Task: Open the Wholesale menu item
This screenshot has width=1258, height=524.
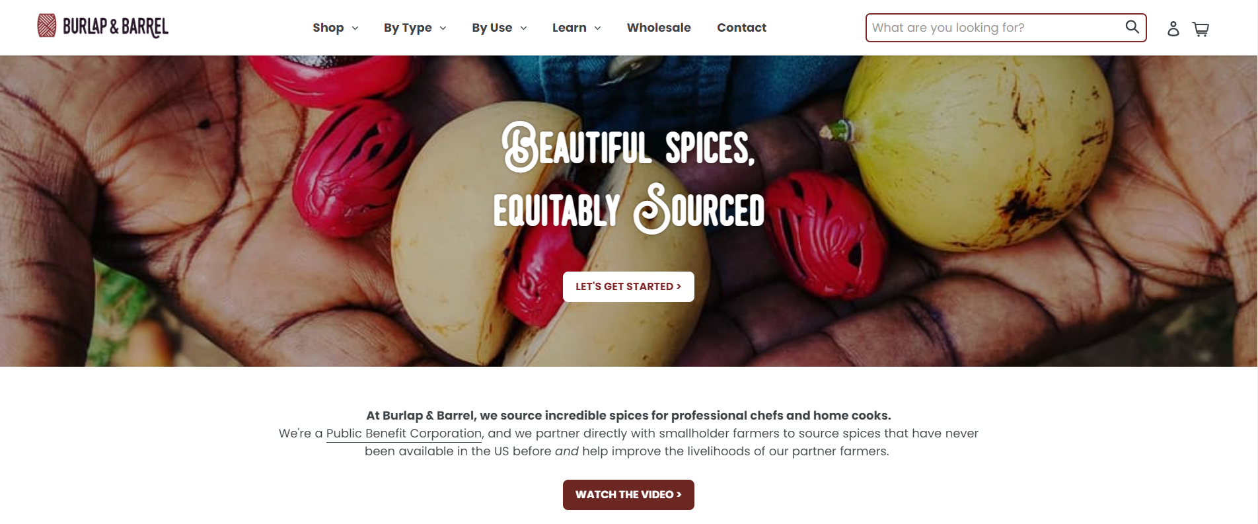Action: [x=659, y=28]
